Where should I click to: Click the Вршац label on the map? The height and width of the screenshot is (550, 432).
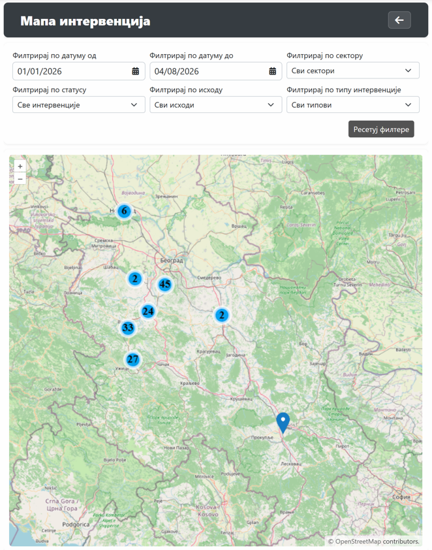239,226
